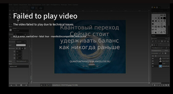Open the text box mode dropdown Фиксированный
Viewport: 173px width, 94px height.
click(x=22, y=61)
